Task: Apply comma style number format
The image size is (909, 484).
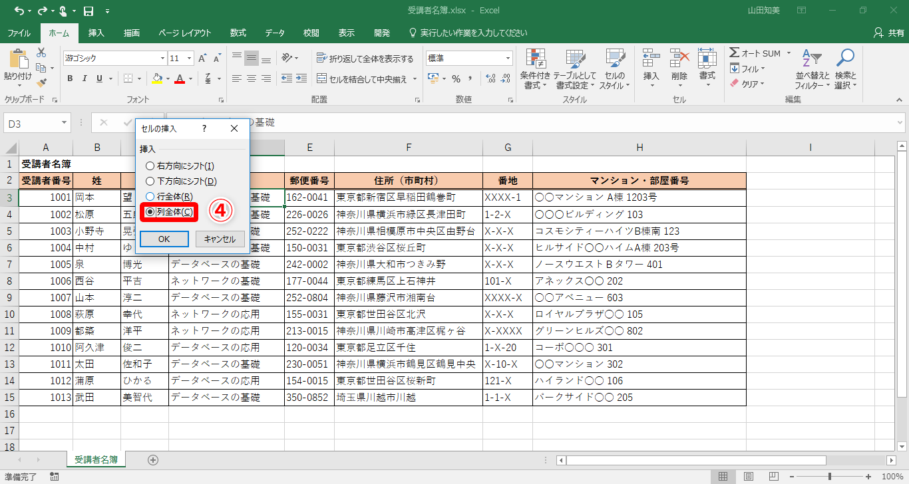Action: click(x=471, y=78)
